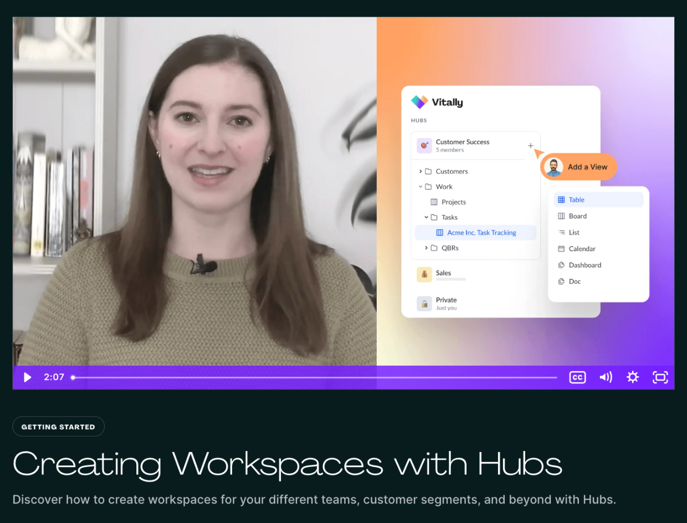Click the Work folder icon
The image size is (687, 523).
pos(428,187)
